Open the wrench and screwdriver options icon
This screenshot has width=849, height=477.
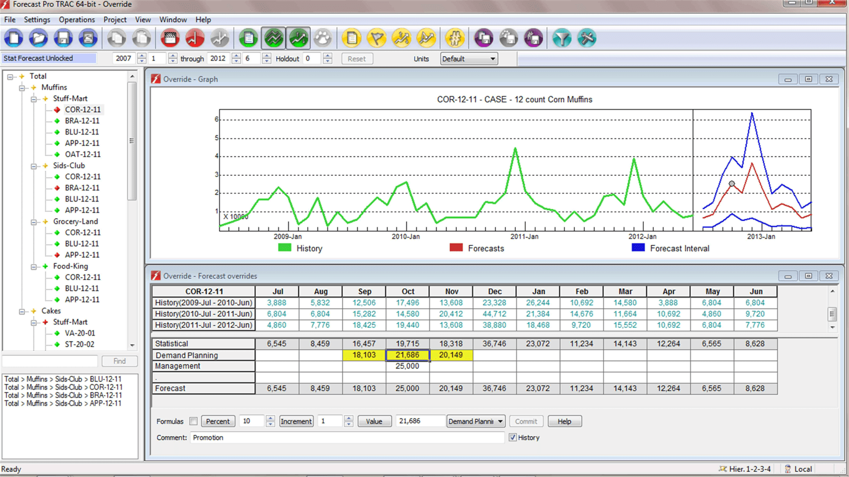(587, 38)
